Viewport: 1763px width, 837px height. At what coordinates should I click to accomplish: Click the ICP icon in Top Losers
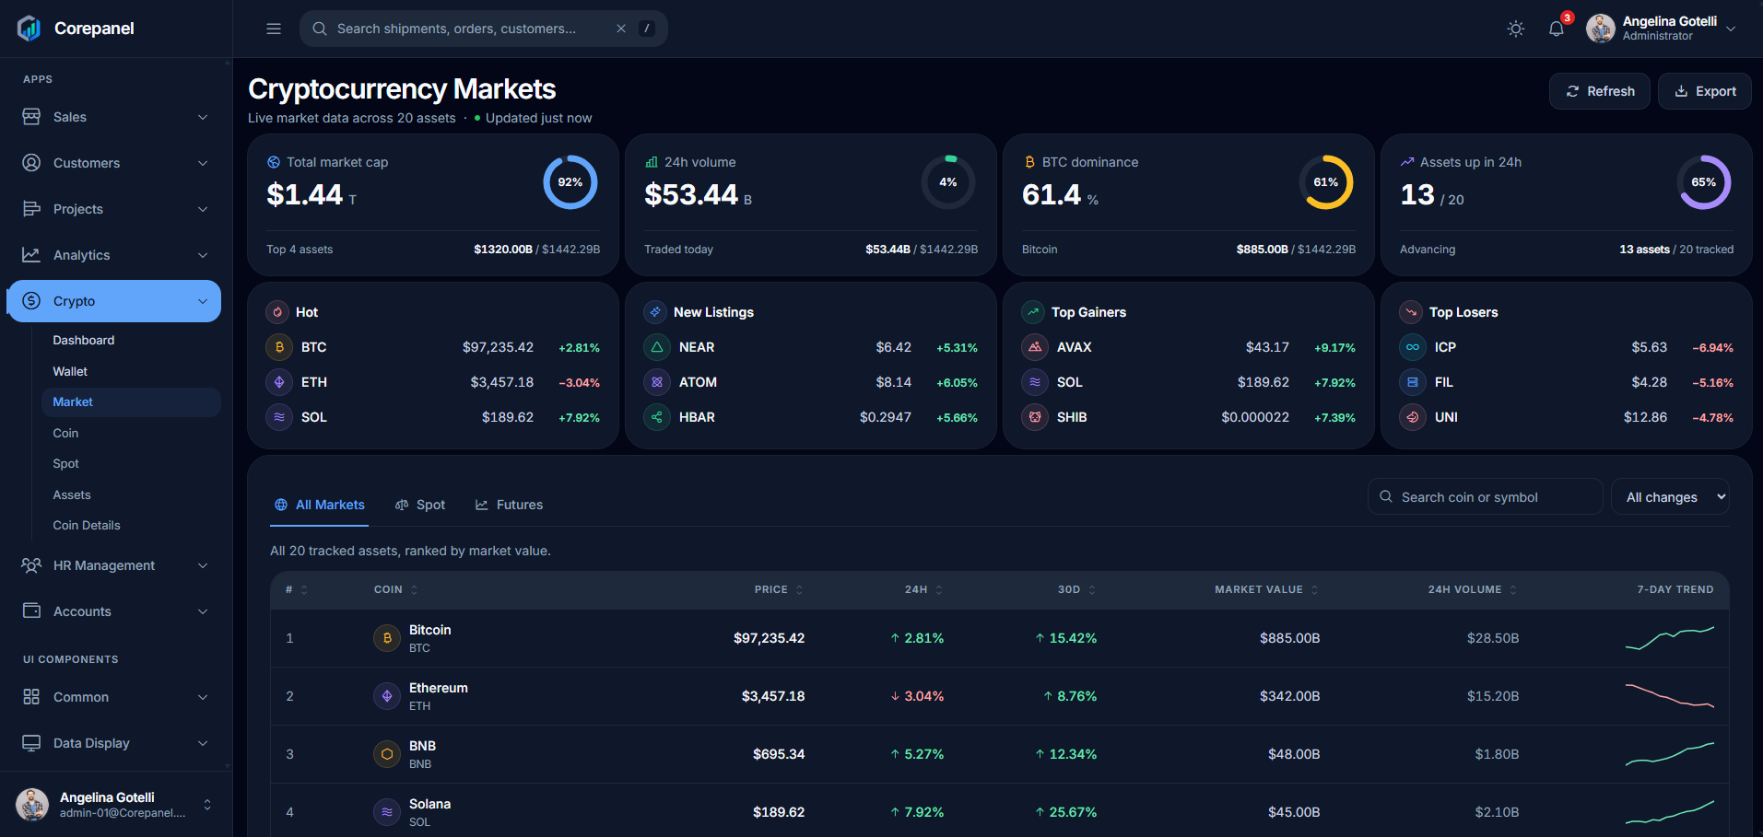click(x=1413, y=347)
